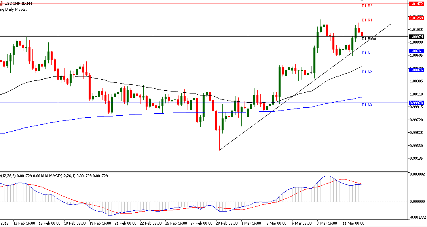Viewport: 427px width, 227px height.
Task: Click the 0.99978 blue price tag
Action: point(417,103)
